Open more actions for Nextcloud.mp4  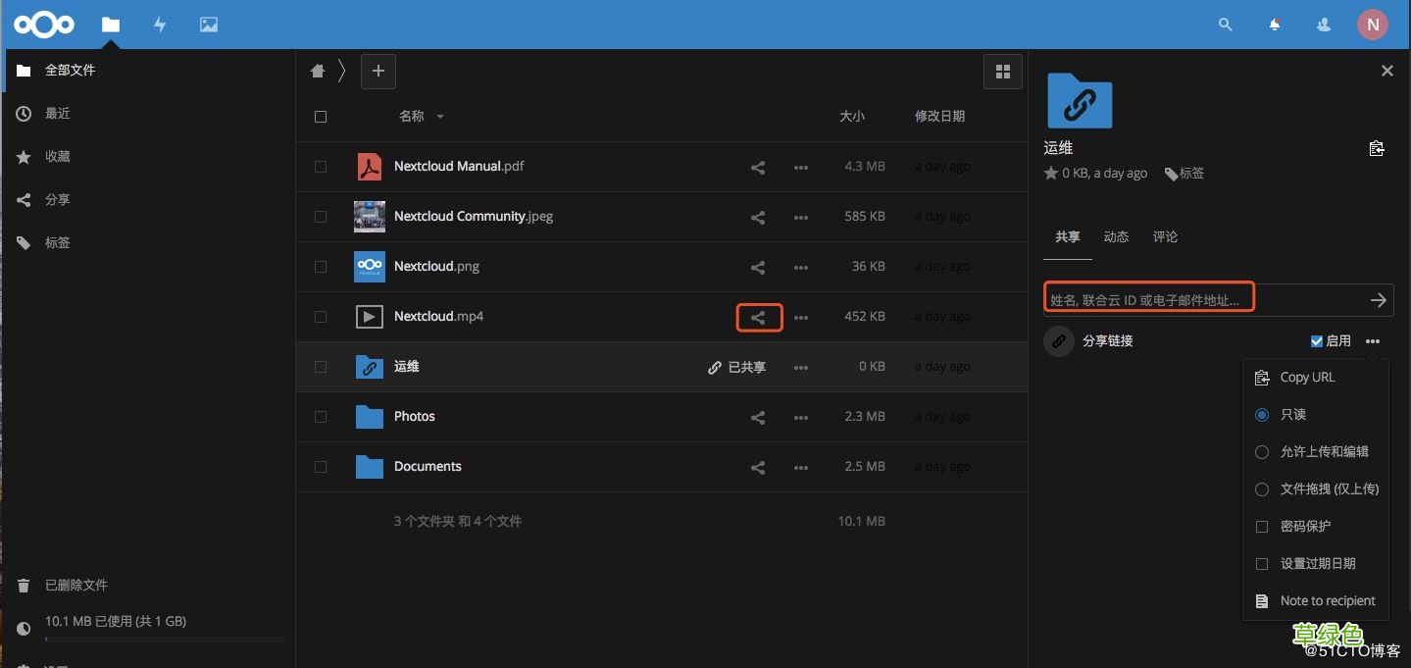[801, 317]
